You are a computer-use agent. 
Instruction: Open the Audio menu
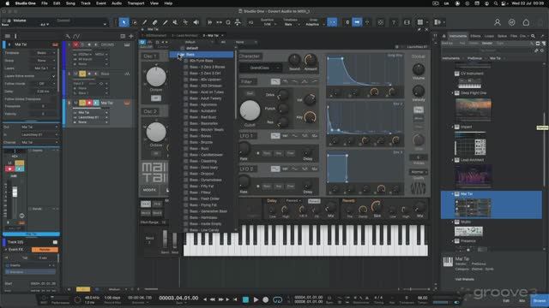[x=117, y=3]
